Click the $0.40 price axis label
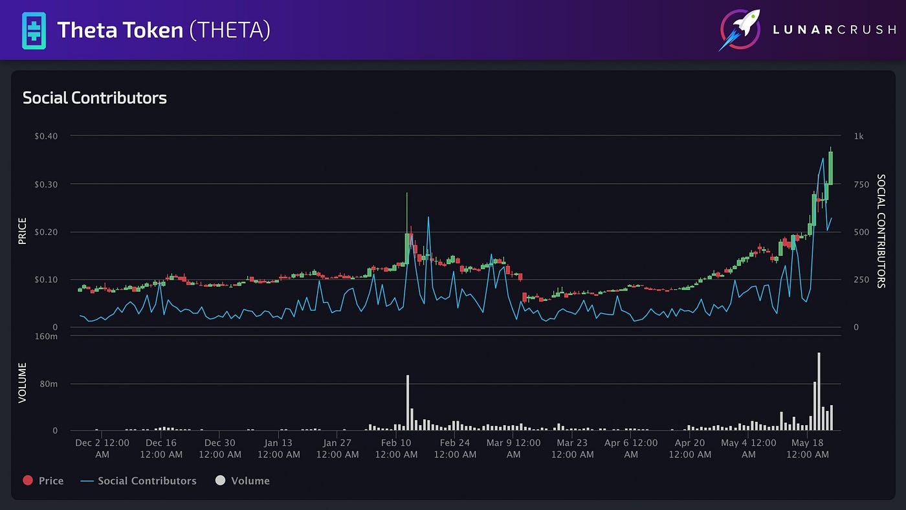The width and height of the screenshot is (906, 510). tap(46, 136)
